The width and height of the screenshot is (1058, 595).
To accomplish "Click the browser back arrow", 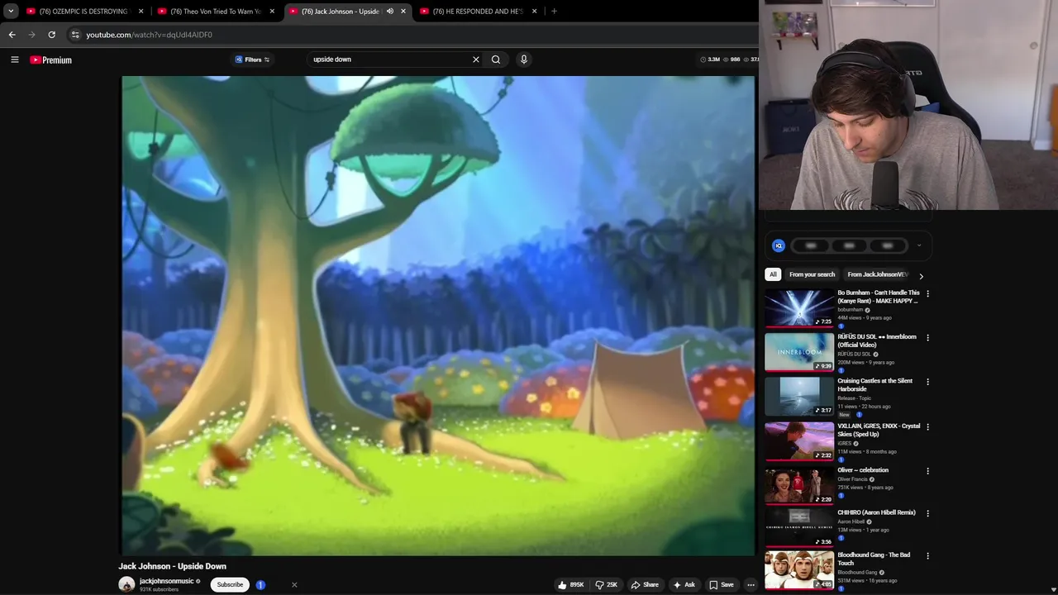I will [12, 35].
